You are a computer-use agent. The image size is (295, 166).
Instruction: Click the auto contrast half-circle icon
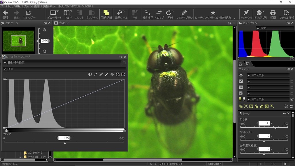90,74
